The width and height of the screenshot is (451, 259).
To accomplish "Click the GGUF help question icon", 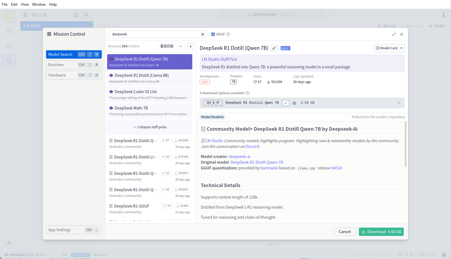I will coord(228,34).
